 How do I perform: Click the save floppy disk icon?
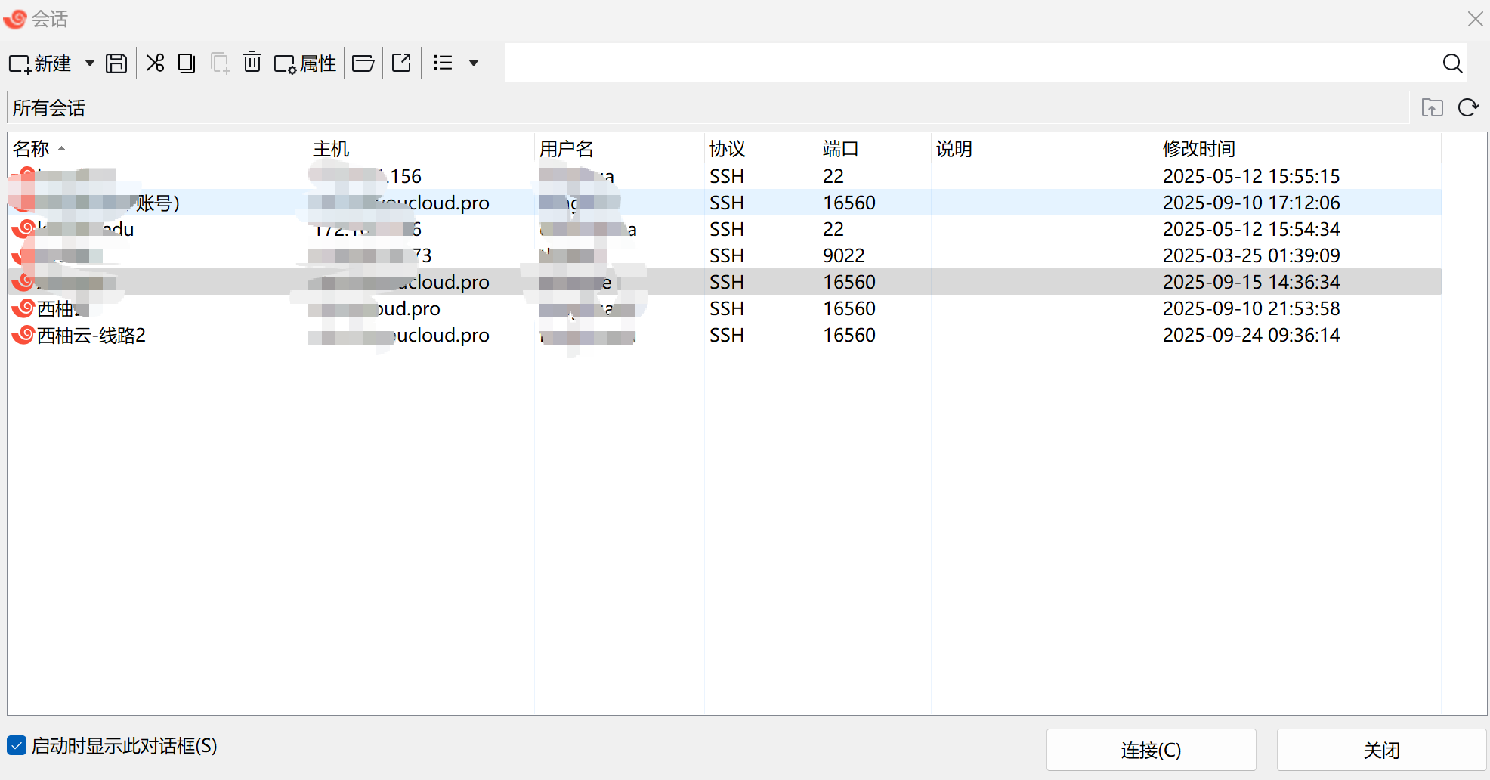pos(116,63)
